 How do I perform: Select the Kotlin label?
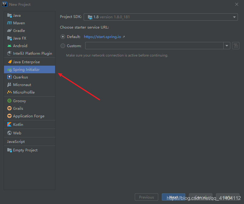18,125
